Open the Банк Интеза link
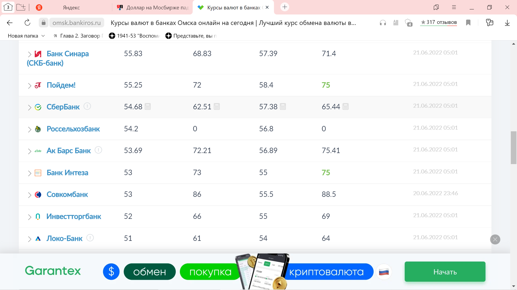The image size is (517, 290). point(67,173)
